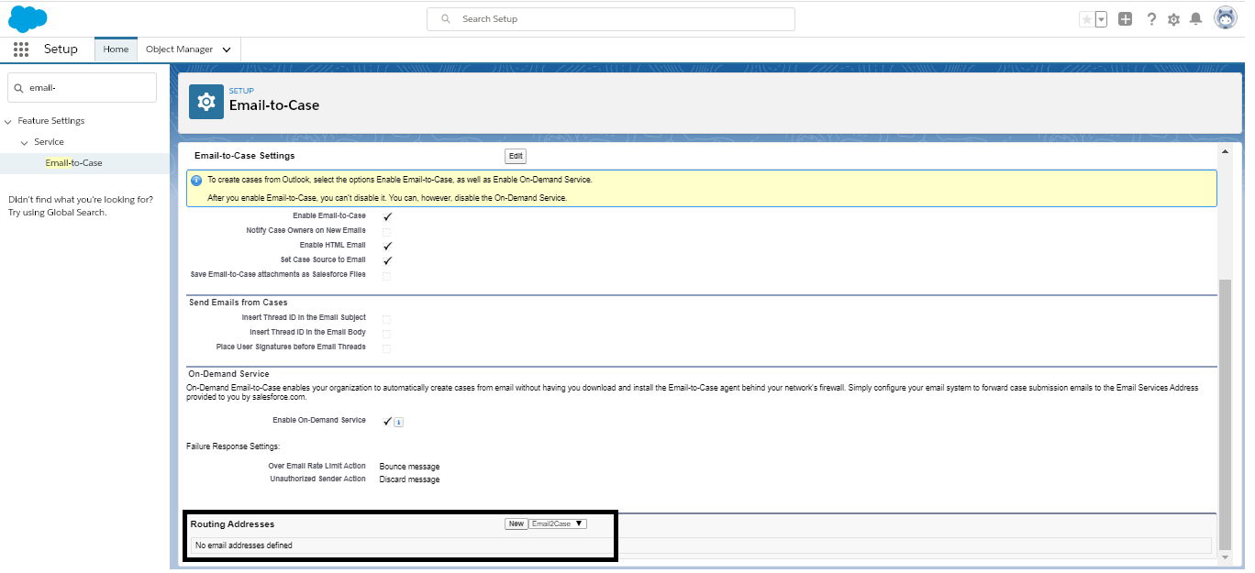Click New to add a routing address

516,523
